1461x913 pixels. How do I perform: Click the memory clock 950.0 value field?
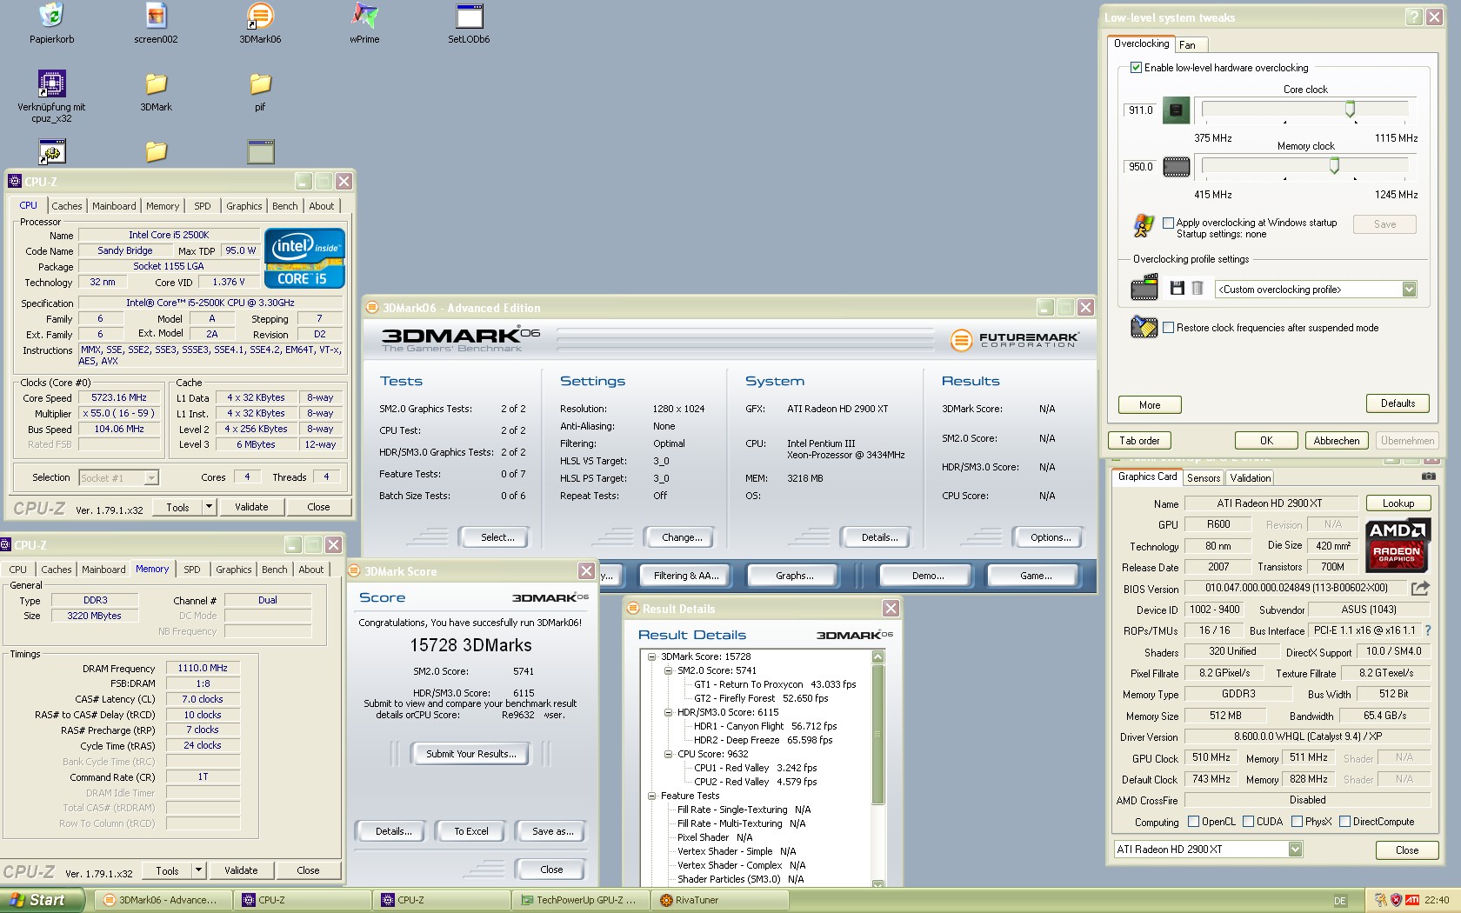[x=1140, y=167]
